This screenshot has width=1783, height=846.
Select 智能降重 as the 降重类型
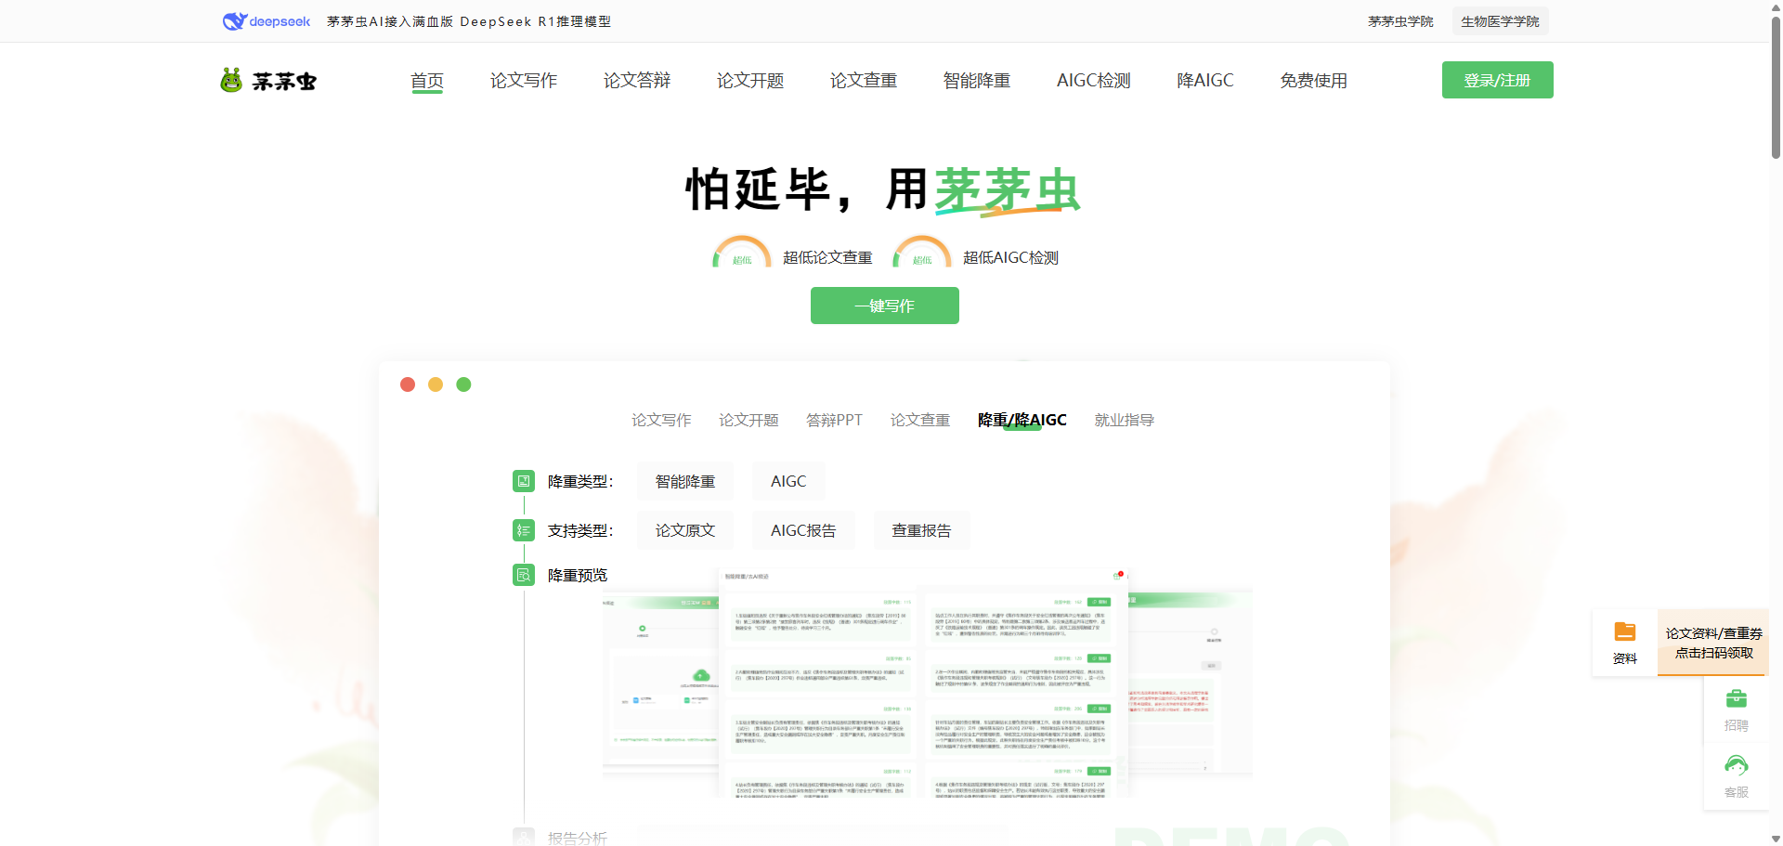(x=684, y=481)
